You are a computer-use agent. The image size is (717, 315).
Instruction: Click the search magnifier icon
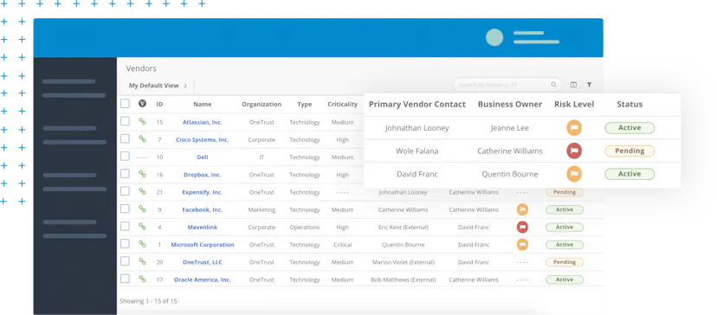(x=553, y=85)
